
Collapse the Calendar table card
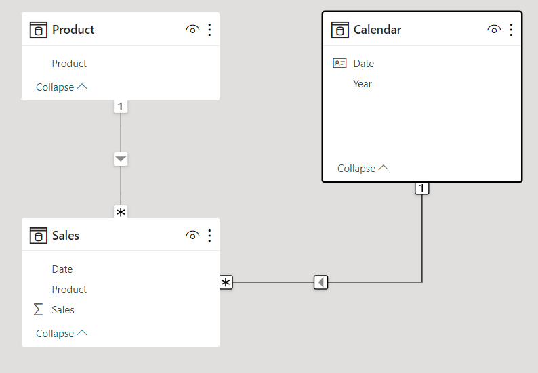click(363, 169)
